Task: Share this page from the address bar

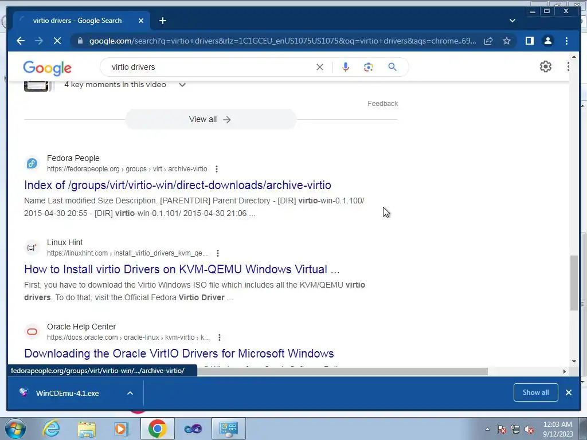Action: [x=488, y=41]
